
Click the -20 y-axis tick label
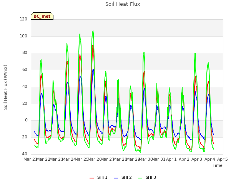point(24,137)
